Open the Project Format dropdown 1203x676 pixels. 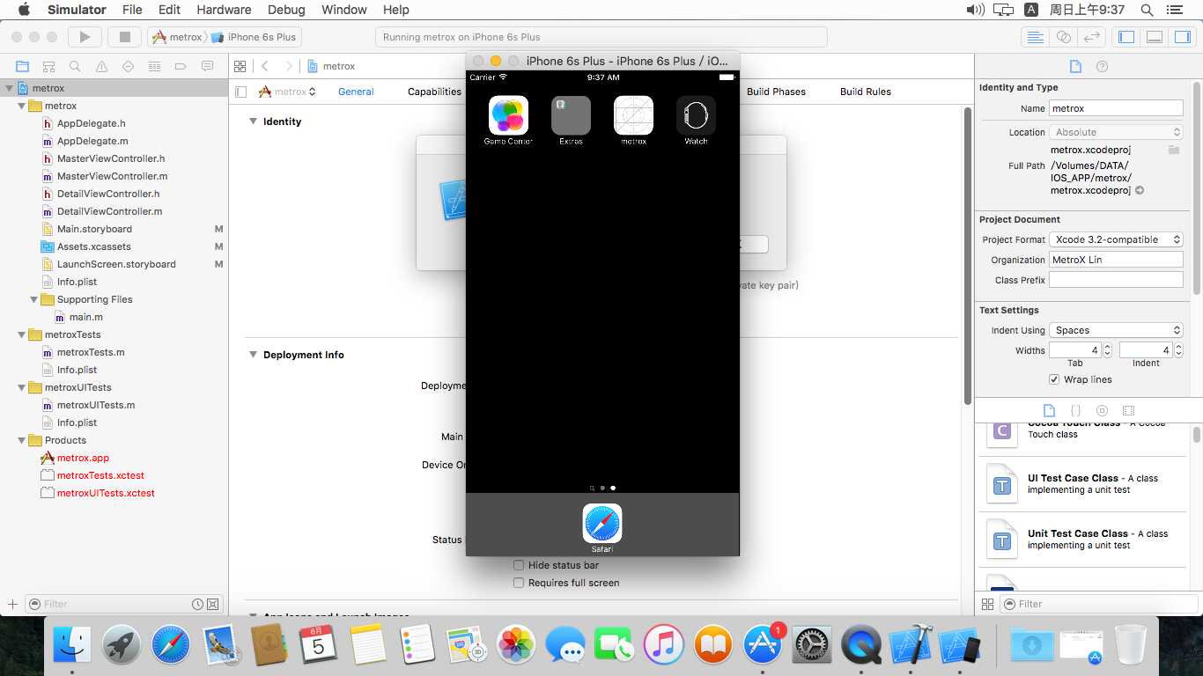1116,239
